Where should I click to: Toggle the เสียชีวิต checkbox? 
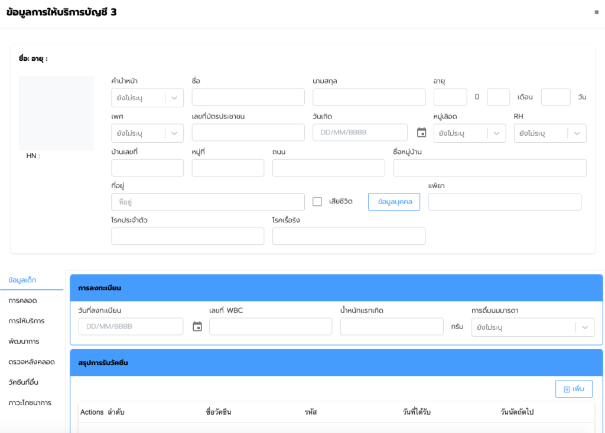point(317,202)
